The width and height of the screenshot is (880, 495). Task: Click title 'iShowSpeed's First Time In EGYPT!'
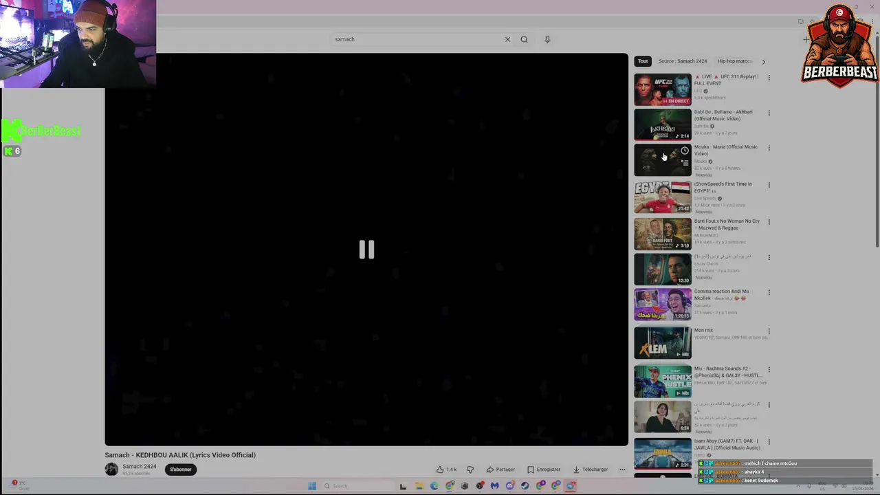(723, 187)
